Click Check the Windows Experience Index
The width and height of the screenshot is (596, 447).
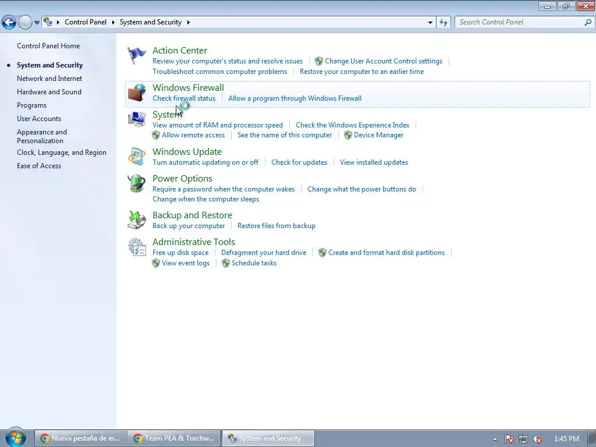pos(352,125)
